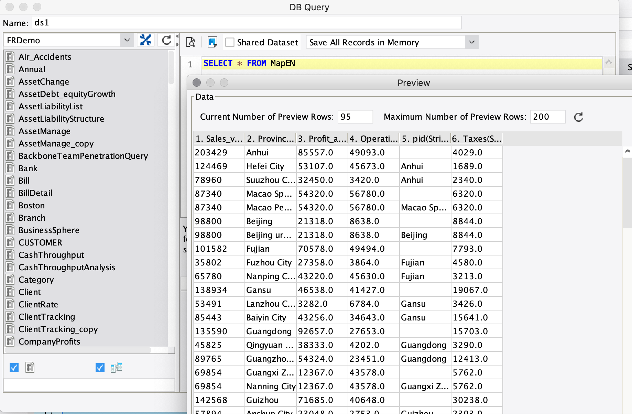Image resolution: width=632 pixels, height=414 pixels.
Task: Click the SQL editor scroll up arrow
Action: tap(608, 62)
